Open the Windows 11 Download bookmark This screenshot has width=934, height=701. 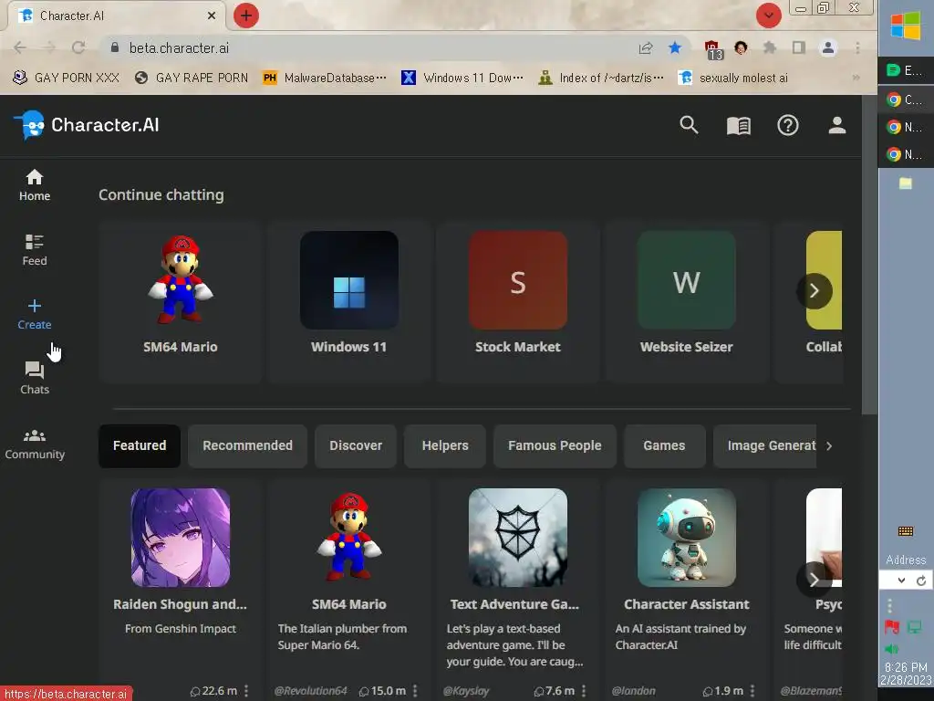[462, 78]
